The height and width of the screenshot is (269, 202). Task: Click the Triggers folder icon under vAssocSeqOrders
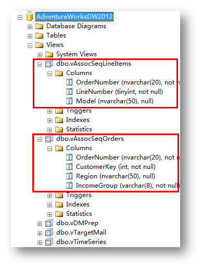[59, 195]
